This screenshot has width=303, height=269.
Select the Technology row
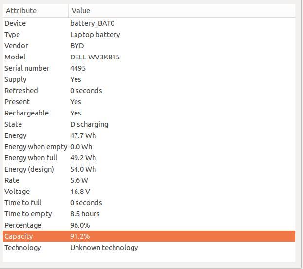pyautogui.click(x=149, y=248)
